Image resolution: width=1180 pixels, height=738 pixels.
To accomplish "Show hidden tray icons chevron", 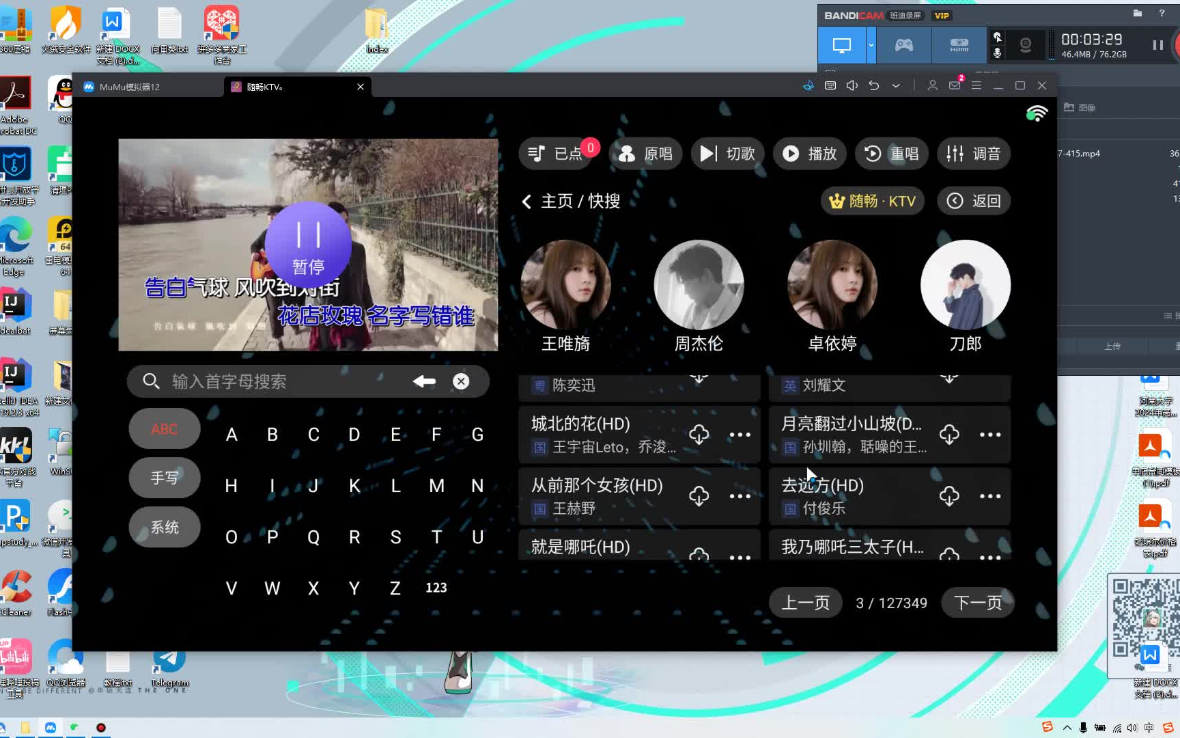I will 1067,728.
